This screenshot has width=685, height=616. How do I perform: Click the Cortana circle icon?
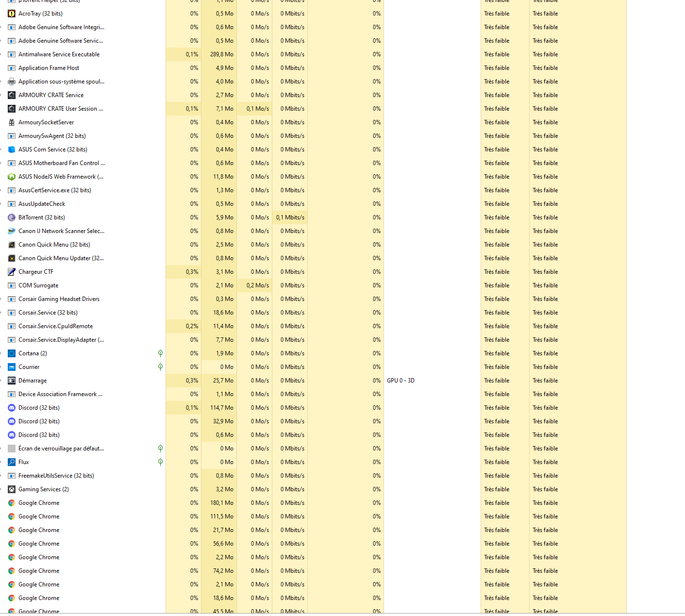pyautogui.click(x=12, y=353)
